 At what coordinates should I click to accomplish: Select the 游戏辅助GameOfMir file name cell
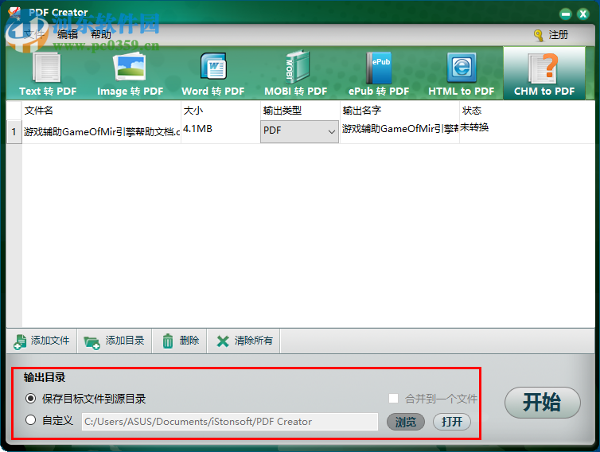coord(101,132)
